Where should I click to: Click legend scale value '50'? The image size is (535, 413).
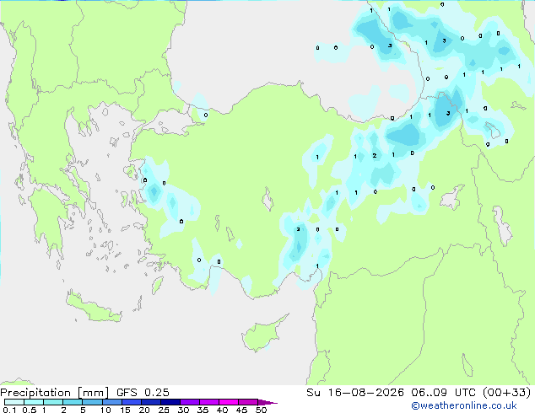click(261, 410)
